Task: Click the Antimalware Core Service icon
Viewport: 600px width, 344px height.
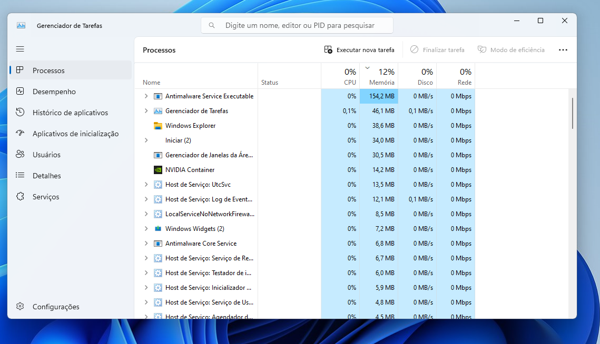Action: pyautogui.click(x=158, y=244)
